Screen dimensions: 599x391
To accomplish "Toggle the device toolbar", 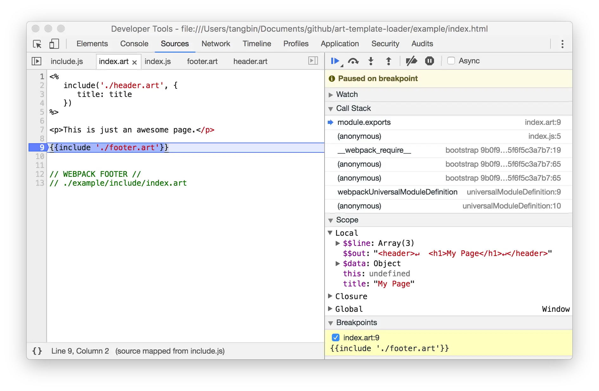I will point(54,44).
